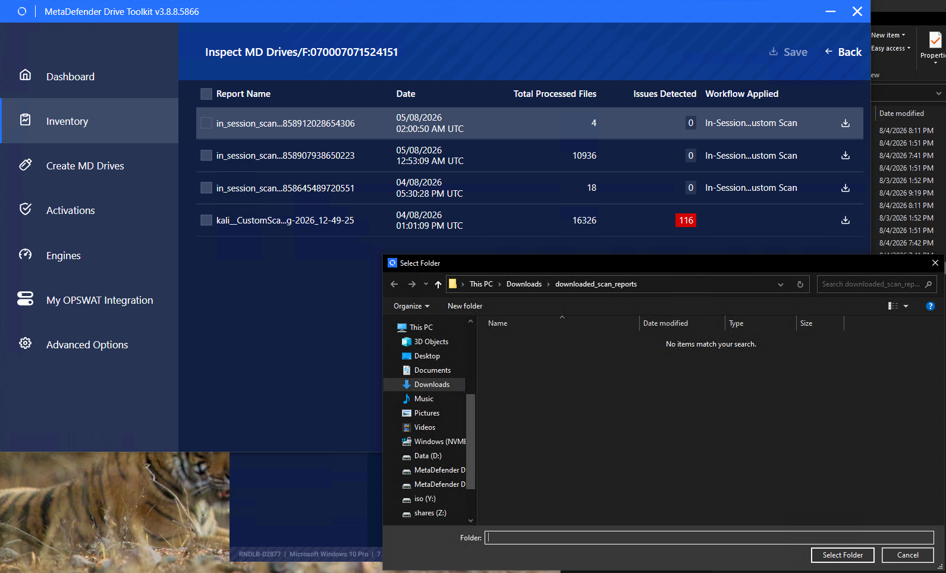Check the in_session_scan...858645489720551 row
The height and width of the screenshot is (573, 946).
pyautogui.click(x=206, y=188)
